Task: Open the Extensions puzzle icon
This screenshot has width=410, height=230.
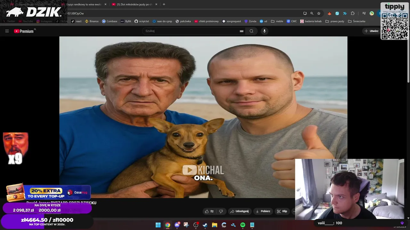Action: [x=353, y=13]
